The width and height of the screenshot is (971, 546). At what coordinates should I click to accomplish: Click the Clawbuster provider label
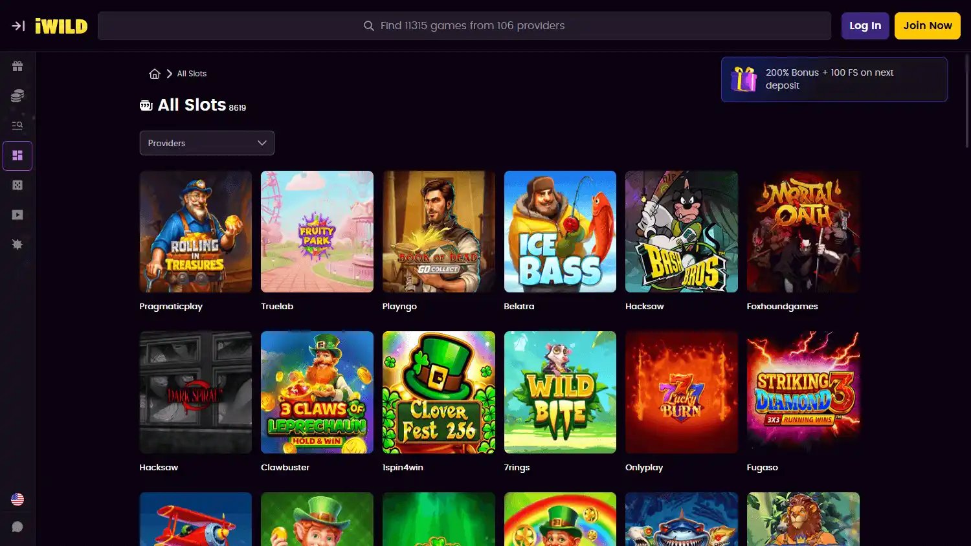click(x=285, y=467)
